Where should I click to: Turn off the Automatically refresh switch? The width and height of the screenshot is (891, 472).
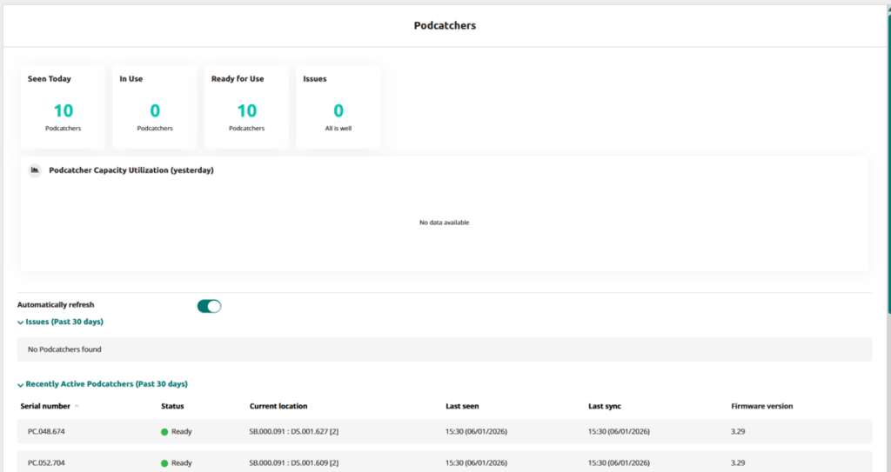click(x=209, y=306)
